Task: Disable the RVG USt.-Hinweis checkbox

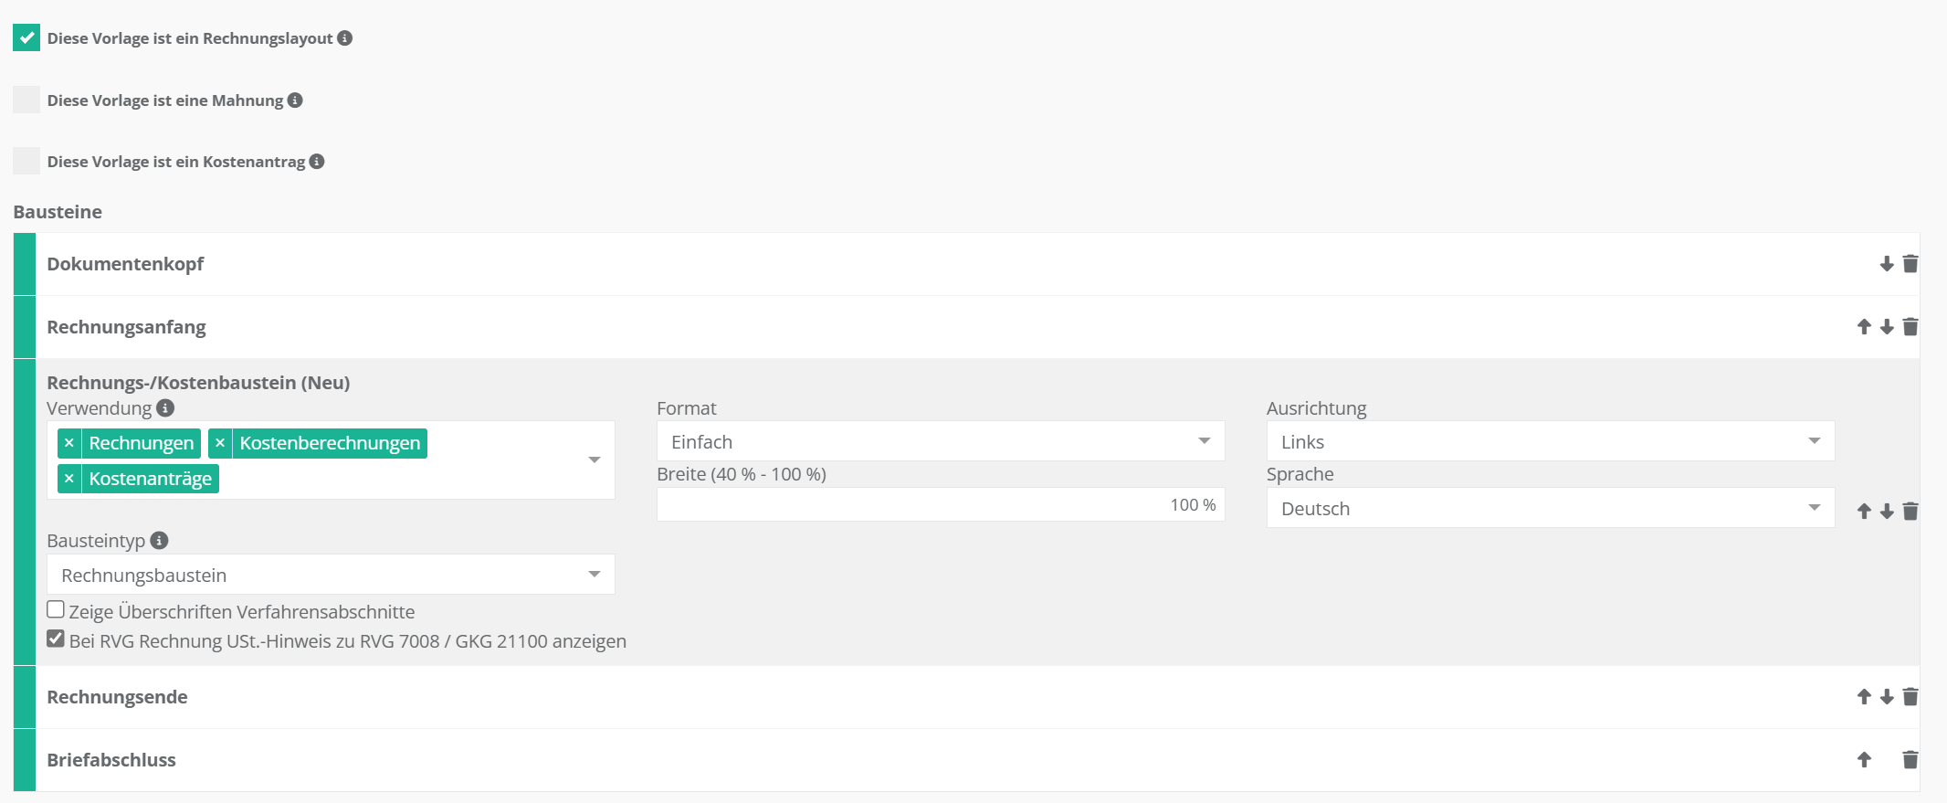Action: pyautogui.click(x=56, y=639)
